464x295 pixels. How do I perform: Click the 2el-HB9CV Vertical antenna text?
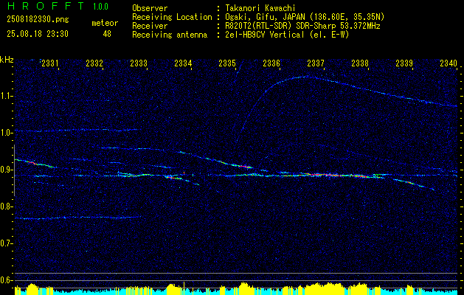(287, 35)
